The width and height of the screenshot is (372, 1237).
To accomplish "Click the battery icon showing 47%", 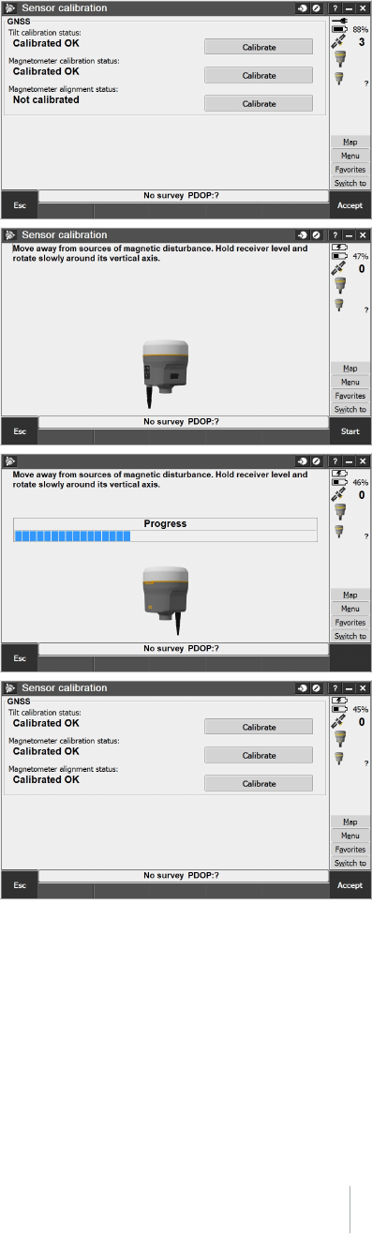I will coord(339,255).
